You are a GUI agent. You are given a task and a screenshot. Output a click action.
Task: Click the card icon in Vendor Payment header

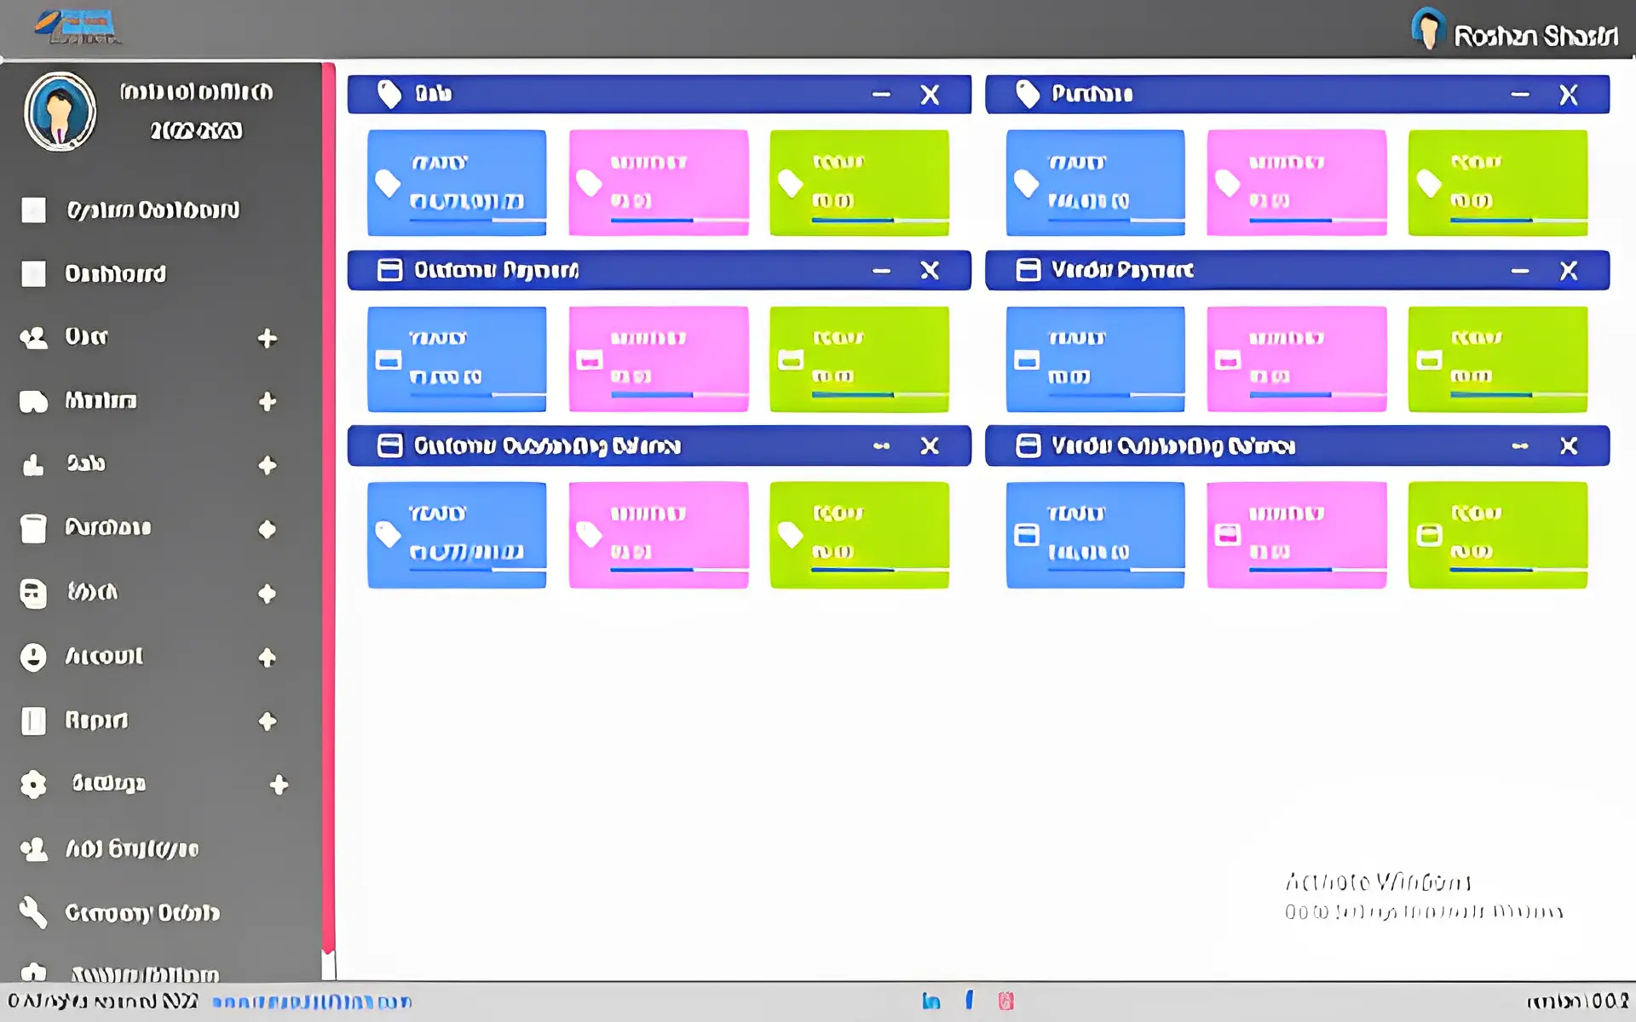tap(1028, 270)
